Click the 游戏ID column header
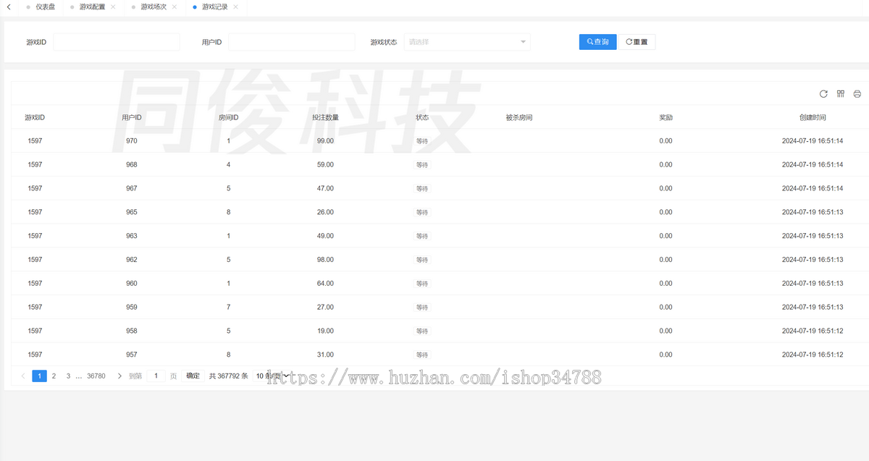The width and height of the screenshot is (869, 461). click(35, 117)
